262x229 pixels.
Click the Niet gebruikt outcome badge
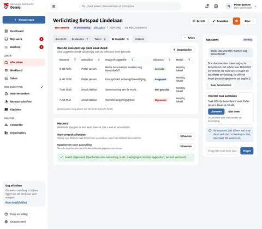[x=162, y=89]
